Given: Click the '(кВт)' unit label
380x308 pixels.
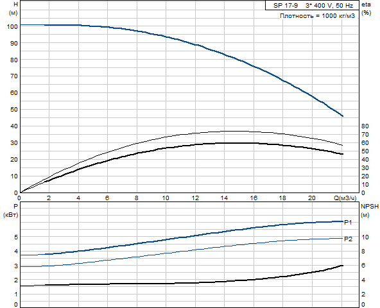Looking at the screenshot, I should [11, 215].
